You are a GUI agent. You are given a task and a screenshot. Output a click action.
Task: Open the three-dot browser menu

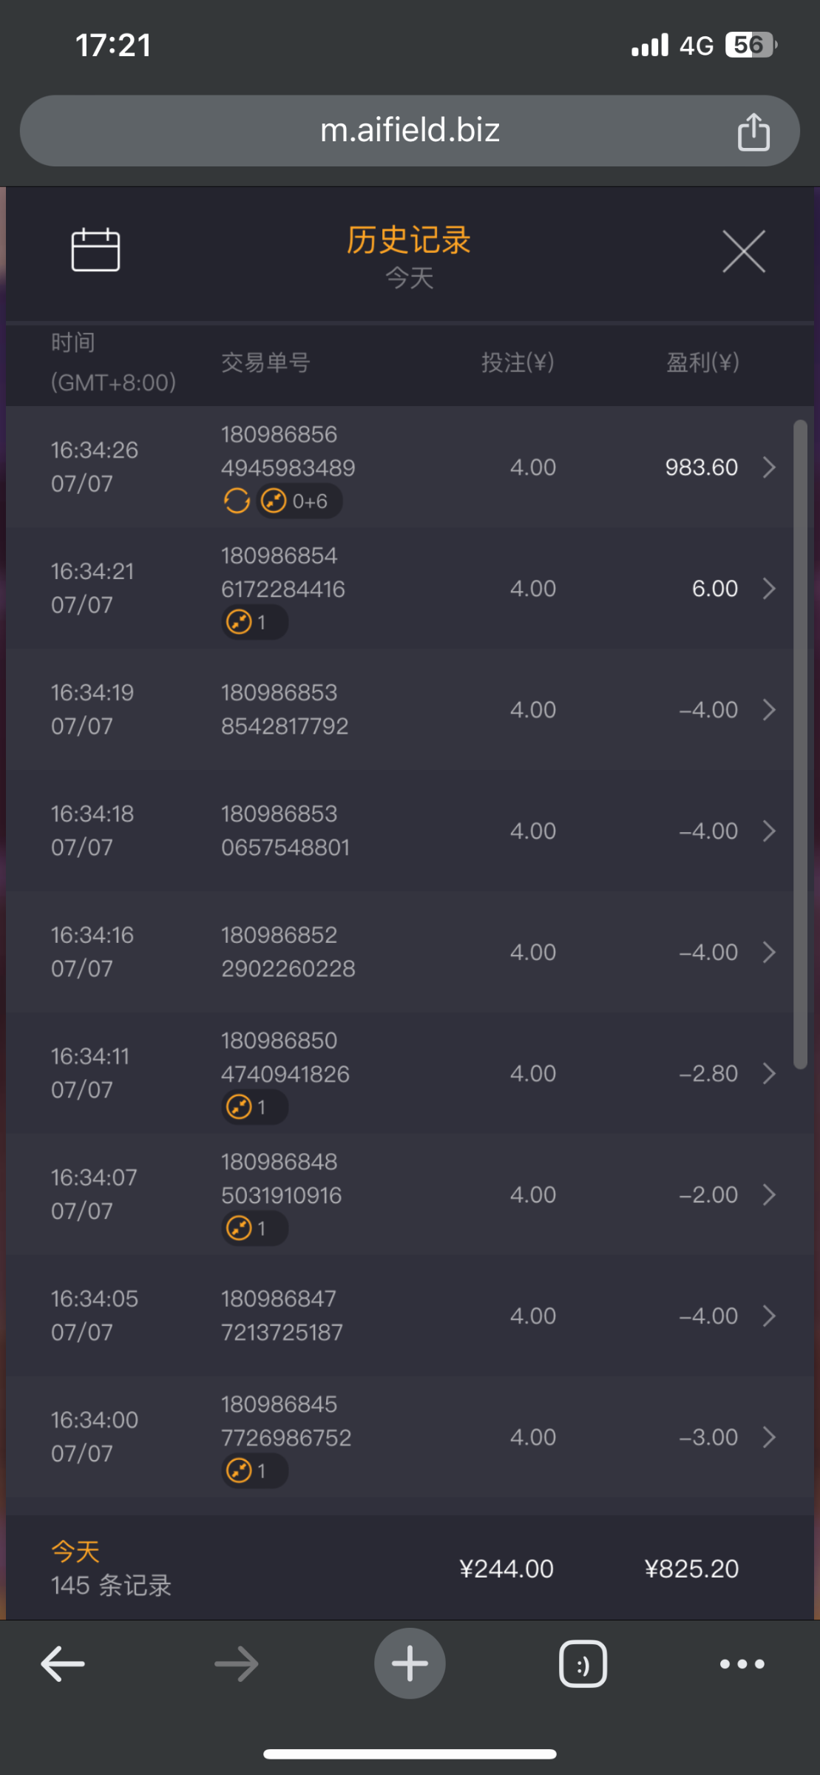coord(742,1663)
